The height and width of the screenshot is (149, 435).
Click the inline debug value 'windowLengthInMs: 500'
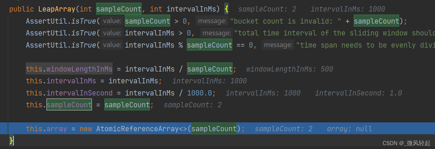pyautogui.click(x=290, y=69)
